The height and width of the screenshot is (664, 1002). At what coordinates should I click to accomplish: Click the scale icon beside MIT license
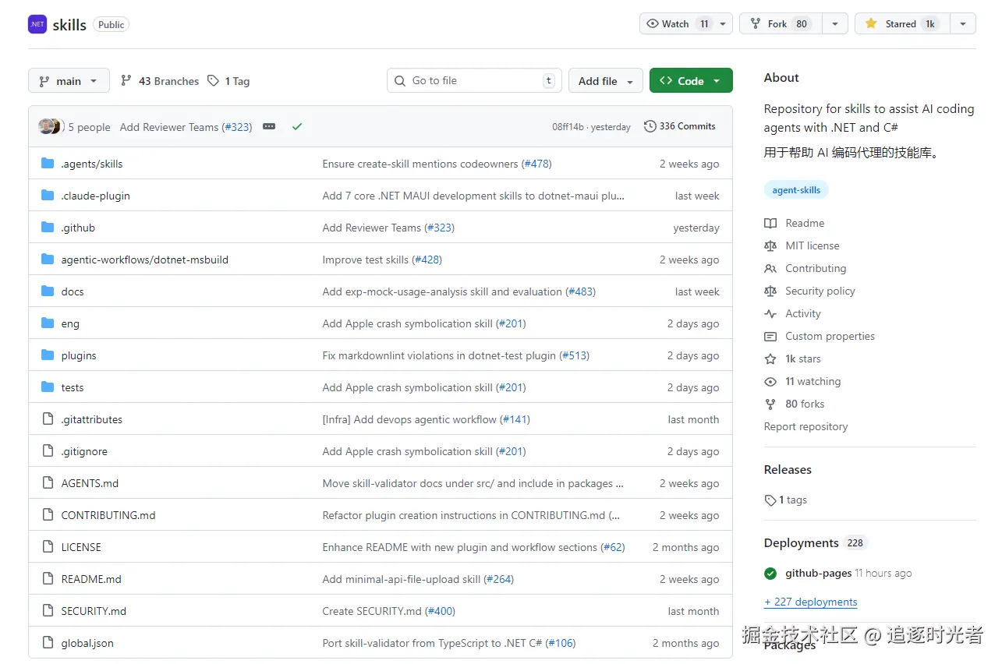coord(770,245)
